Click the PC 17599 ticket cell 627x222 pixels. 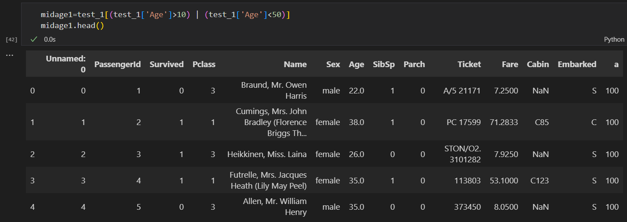tap(463, 122)
